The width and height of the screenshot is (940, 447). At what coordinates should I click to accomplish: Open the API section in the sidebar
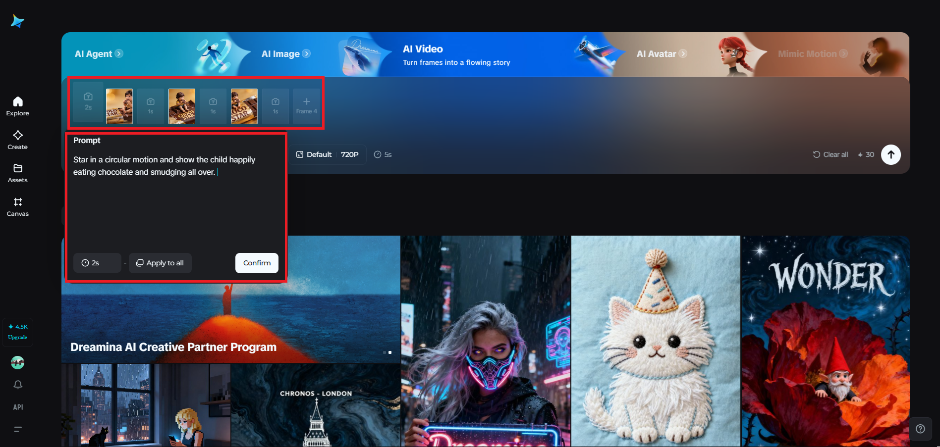(x=18, y=407)
